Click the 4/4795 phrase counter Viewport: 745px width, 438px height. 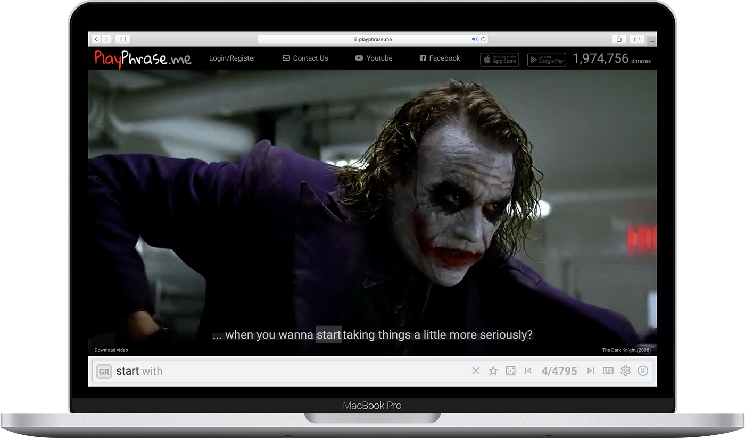(x=559, y=372)
